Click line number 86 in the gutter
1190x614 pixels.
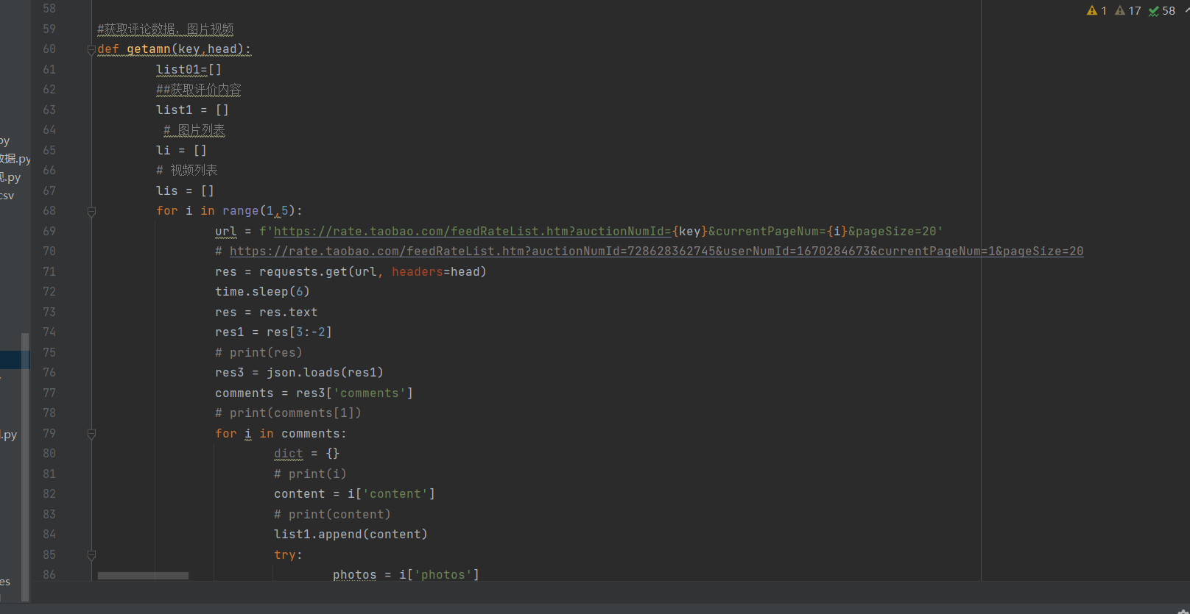(49, 575)
